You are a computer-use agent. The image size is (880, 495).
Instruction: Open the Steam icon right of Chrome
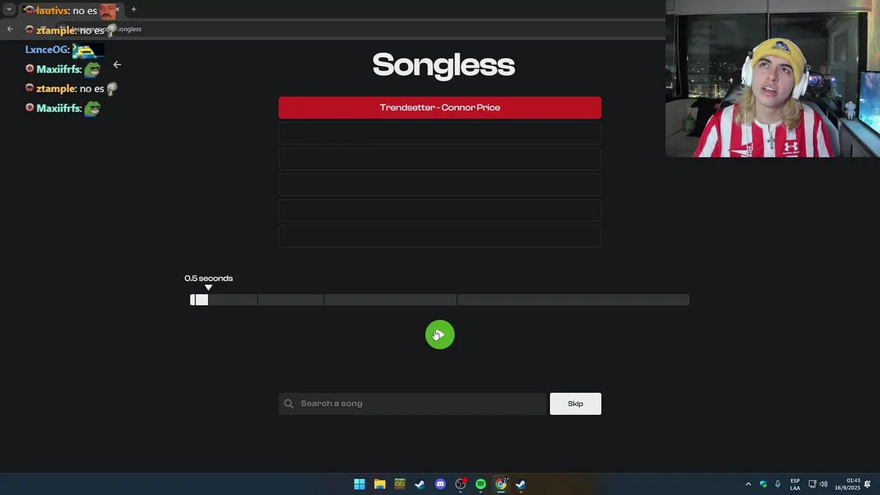(x=521, y=484)
